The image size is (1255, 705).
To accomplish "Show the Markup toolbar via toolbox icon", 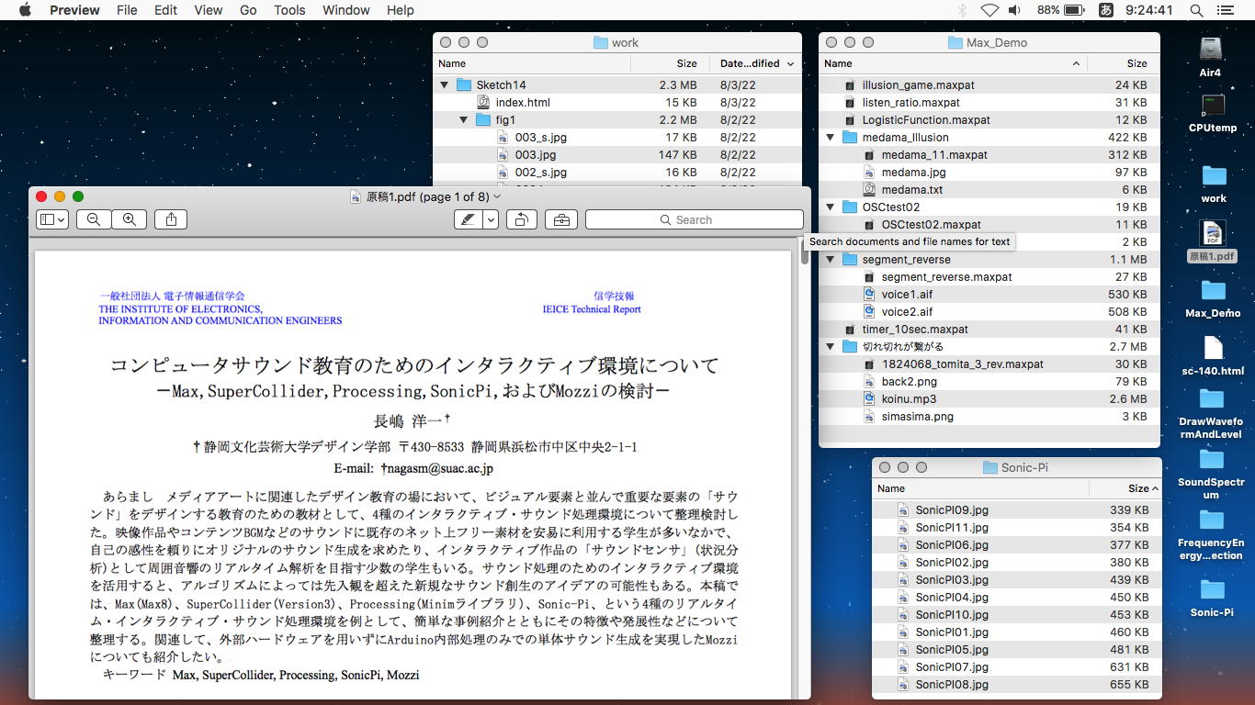I will 561,219.
